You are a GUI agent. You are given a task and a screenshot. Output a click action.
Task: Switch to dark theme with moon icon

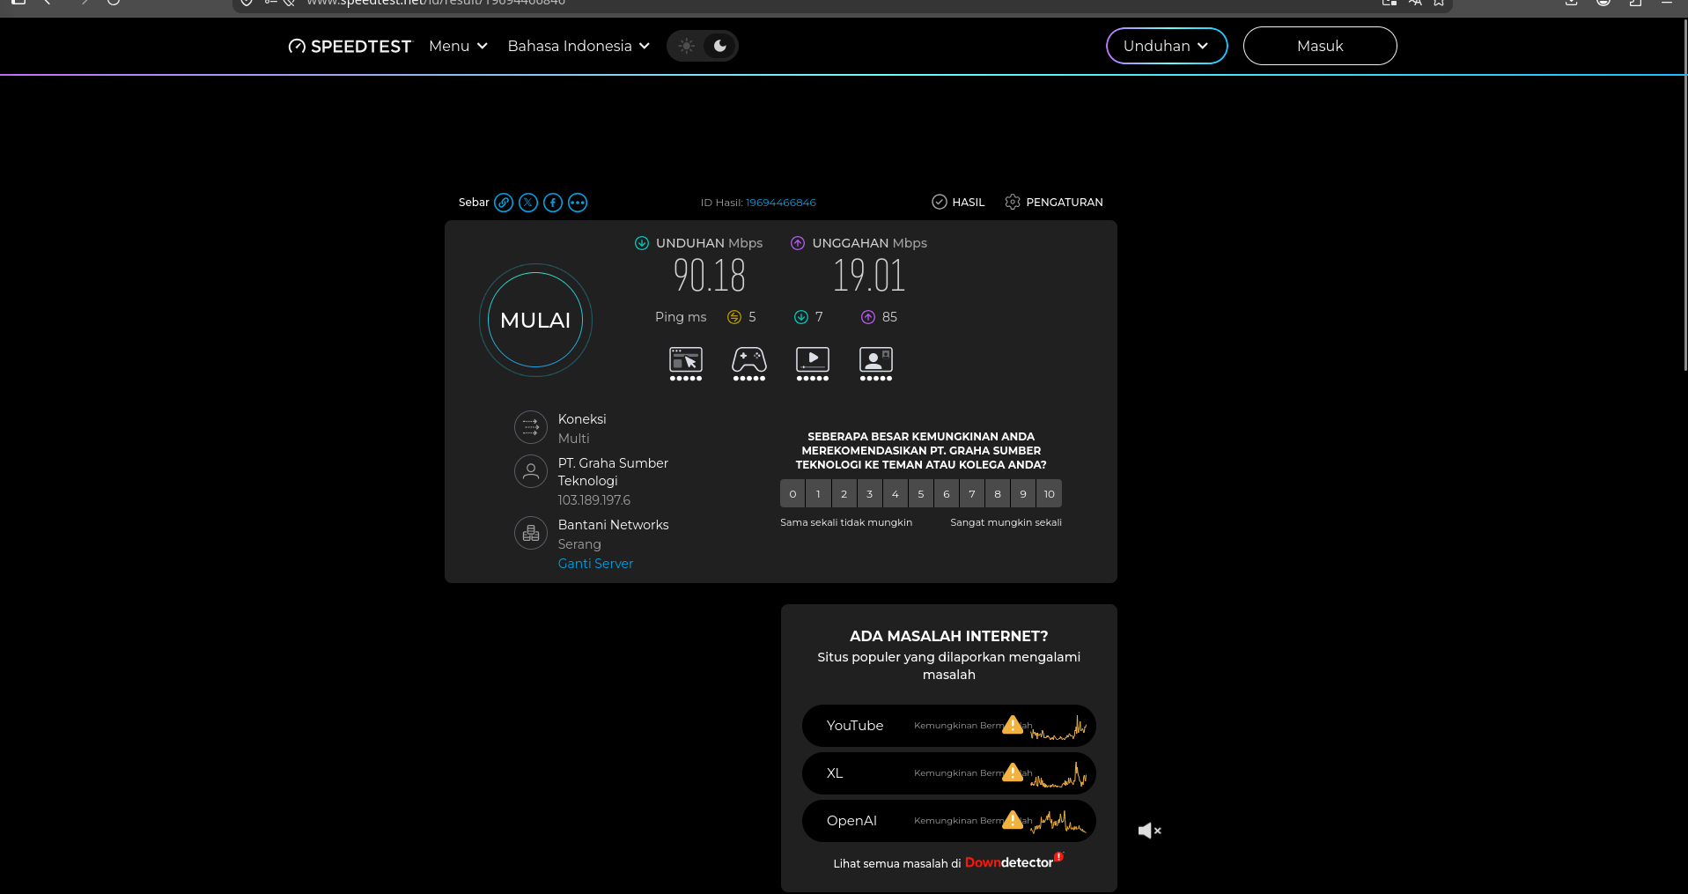coord(720,46)
